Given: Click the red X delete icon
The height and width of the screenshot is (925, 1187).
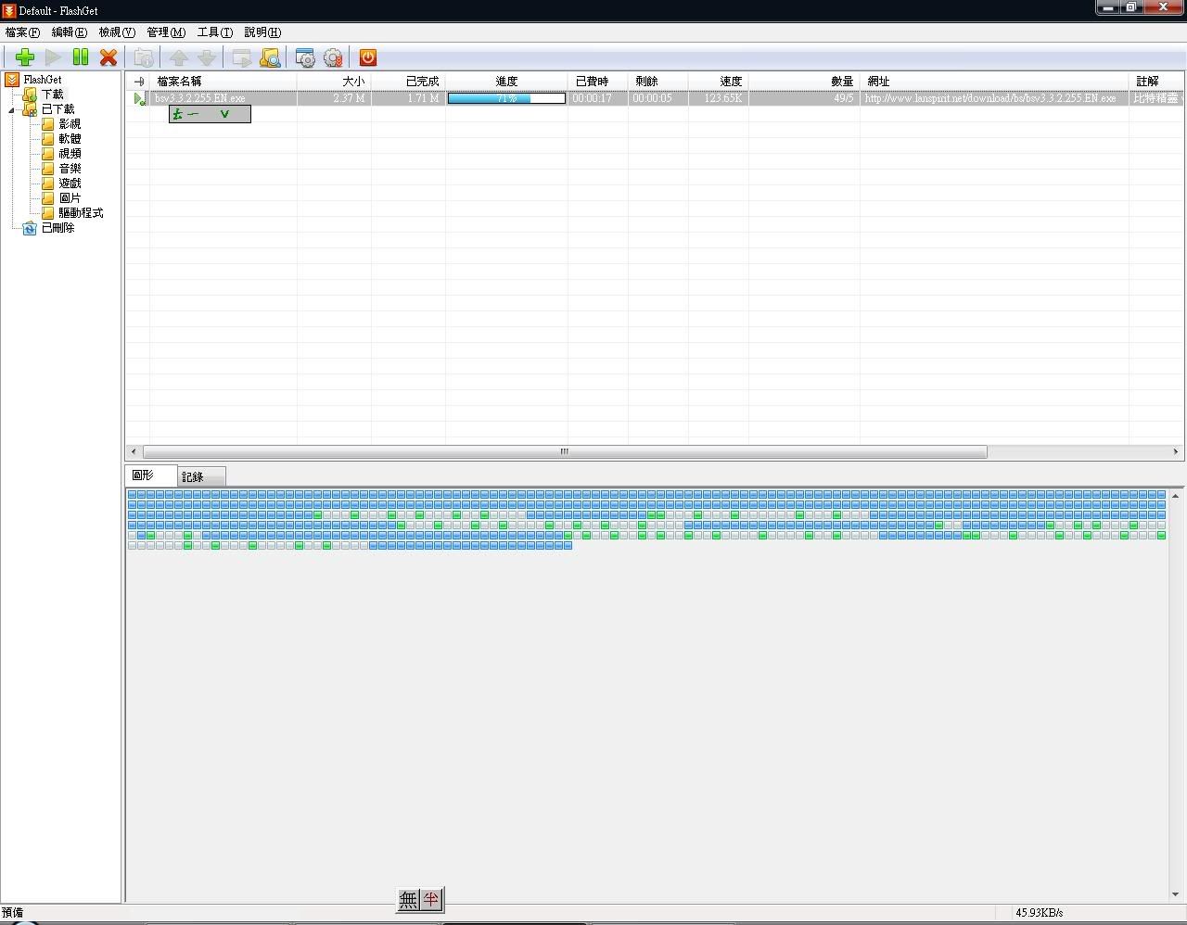Looking at the screenshot, I should 108,57.
